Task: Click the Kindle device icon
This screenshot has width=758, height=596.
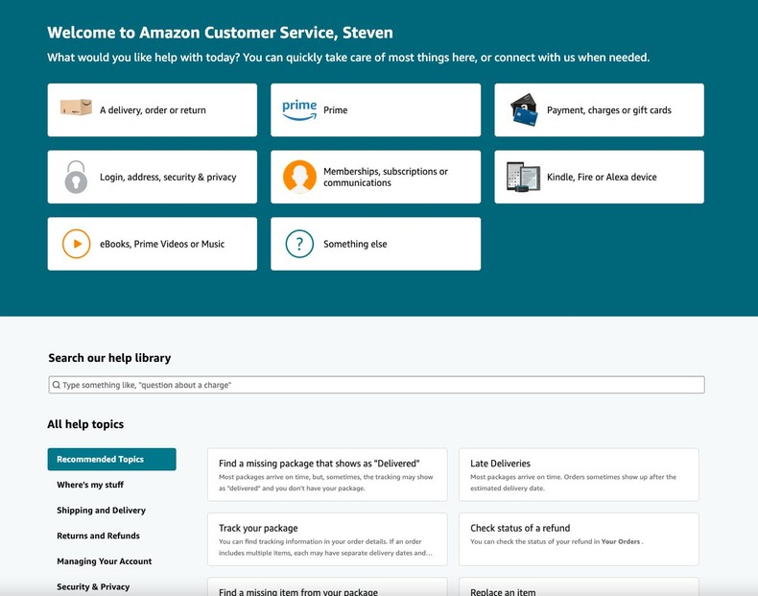Action: (524, 177)
